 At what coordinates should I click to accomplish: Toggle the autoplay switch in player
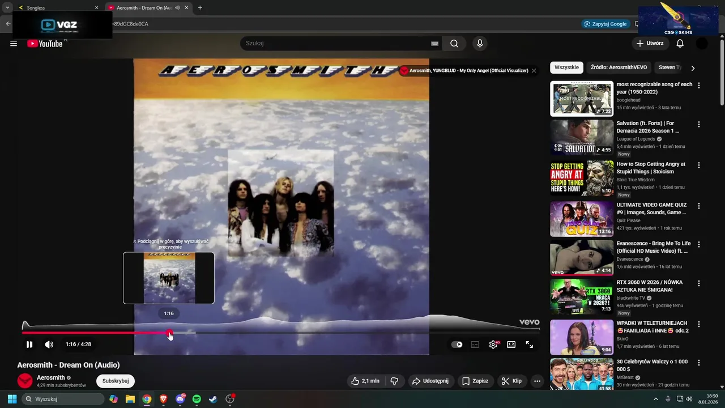(x=457, y=345)
